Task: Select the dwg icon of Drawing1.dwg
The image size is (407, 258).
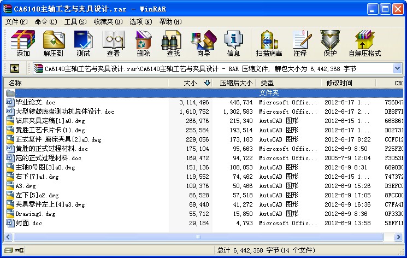Action: pyautogui.click(x=10, y=214)
